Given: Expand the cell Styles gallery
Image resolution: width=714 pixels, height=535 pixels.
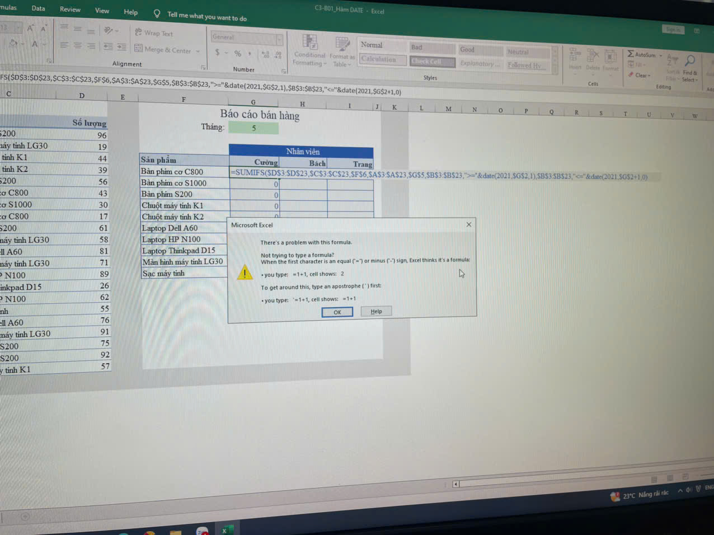Looking at the screenshot, I should (x=555, y=69).
